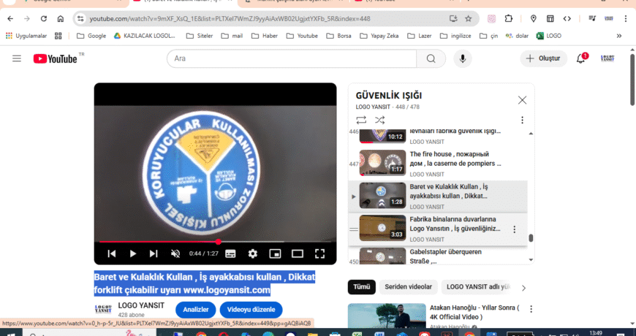This screenshot has height=336, width=636.
Task: Reload the current page
Action: [44, 19]
